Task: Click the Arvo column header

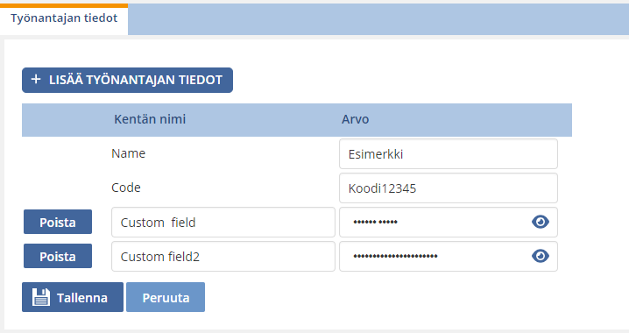Action: pyautogui.click(x=355, y=119)
